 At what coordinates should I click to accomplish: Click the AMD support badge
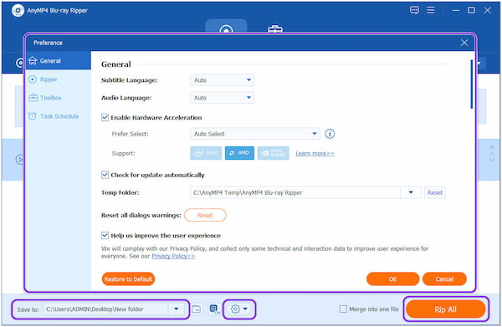pos(239,153)
